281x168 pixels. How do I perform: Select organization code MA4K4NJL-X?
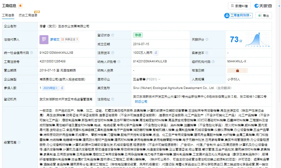click(237, 61)
